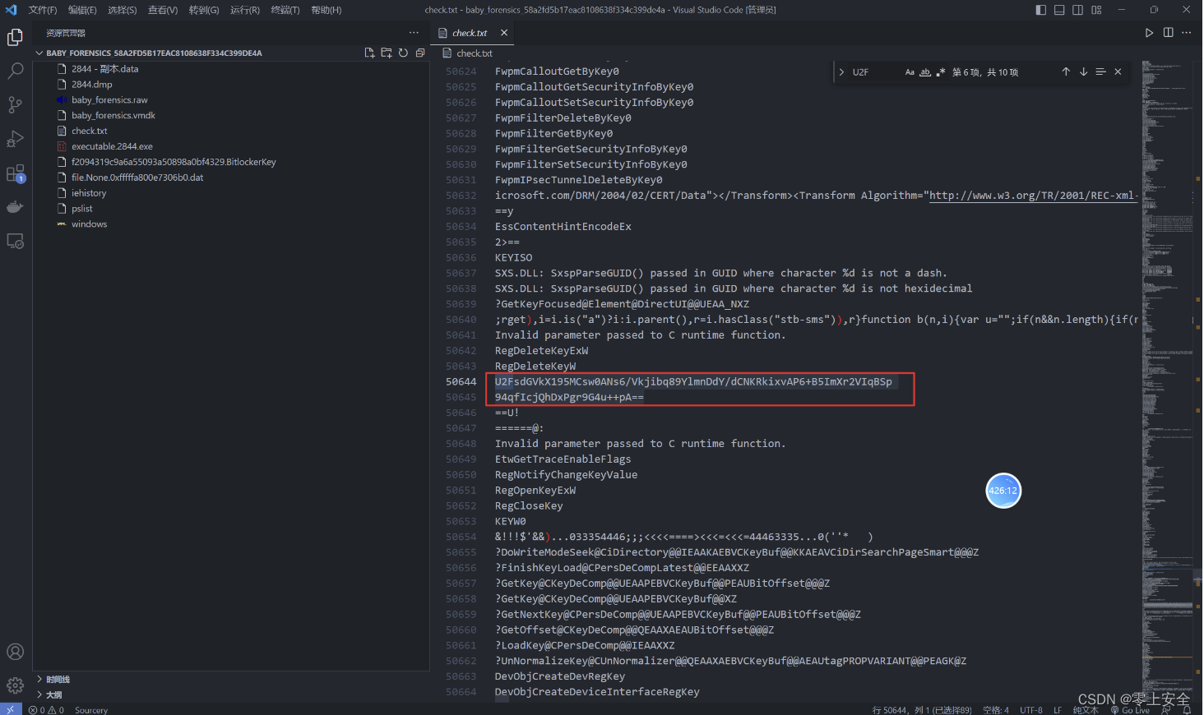Toggle Use Regular Expression in find widget

pyautogui.click(x=941, y=72)
